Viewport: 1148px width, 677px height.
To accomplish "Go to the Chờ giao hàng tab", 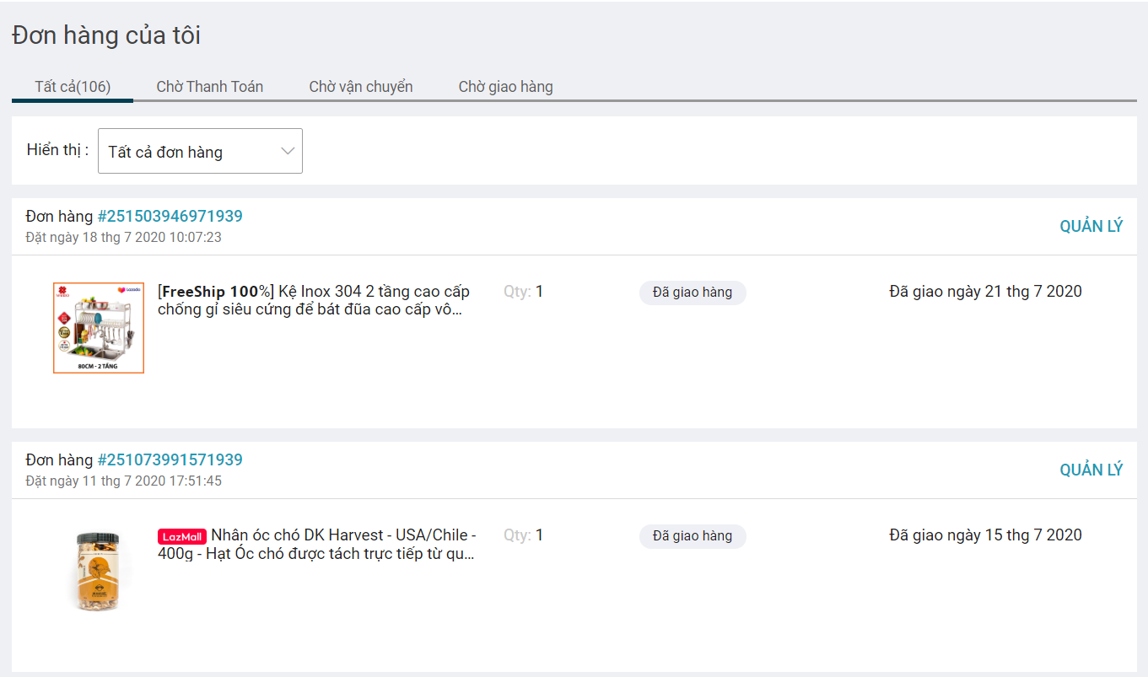I will (x=505, y=87).
